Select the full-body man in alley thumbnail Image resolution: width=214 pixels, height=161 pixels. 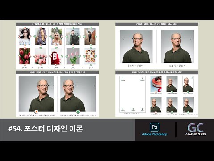click(90, 37)
